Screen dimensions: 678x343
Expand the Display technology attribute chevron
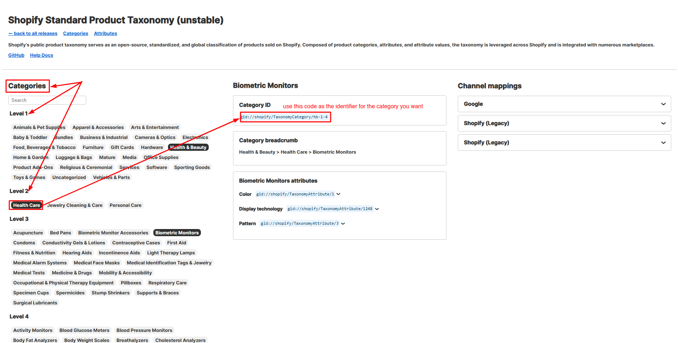pyautogui.click(x=377, y=209)
